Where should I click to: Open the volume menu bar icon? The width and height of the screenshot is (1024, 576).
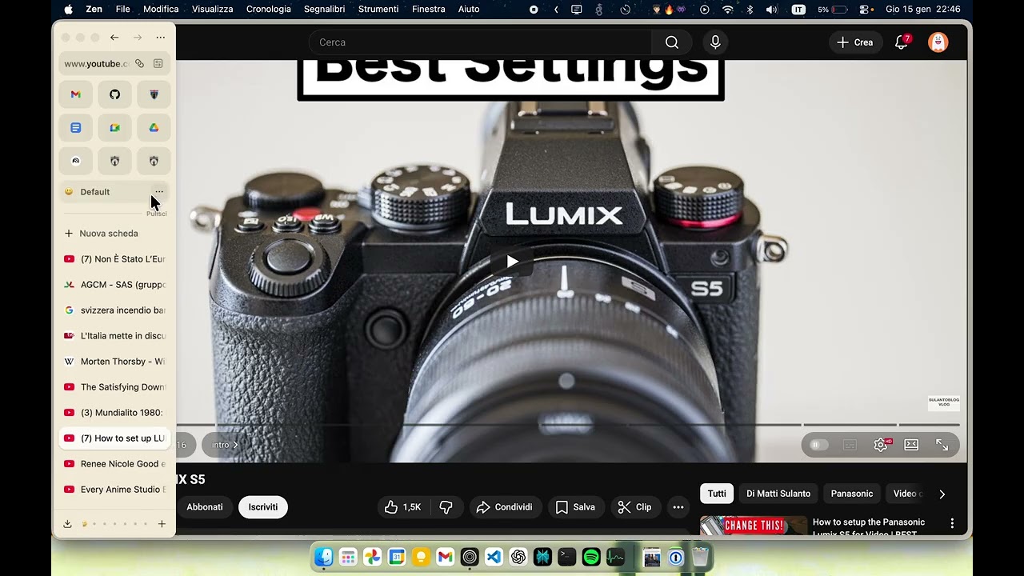771,10
